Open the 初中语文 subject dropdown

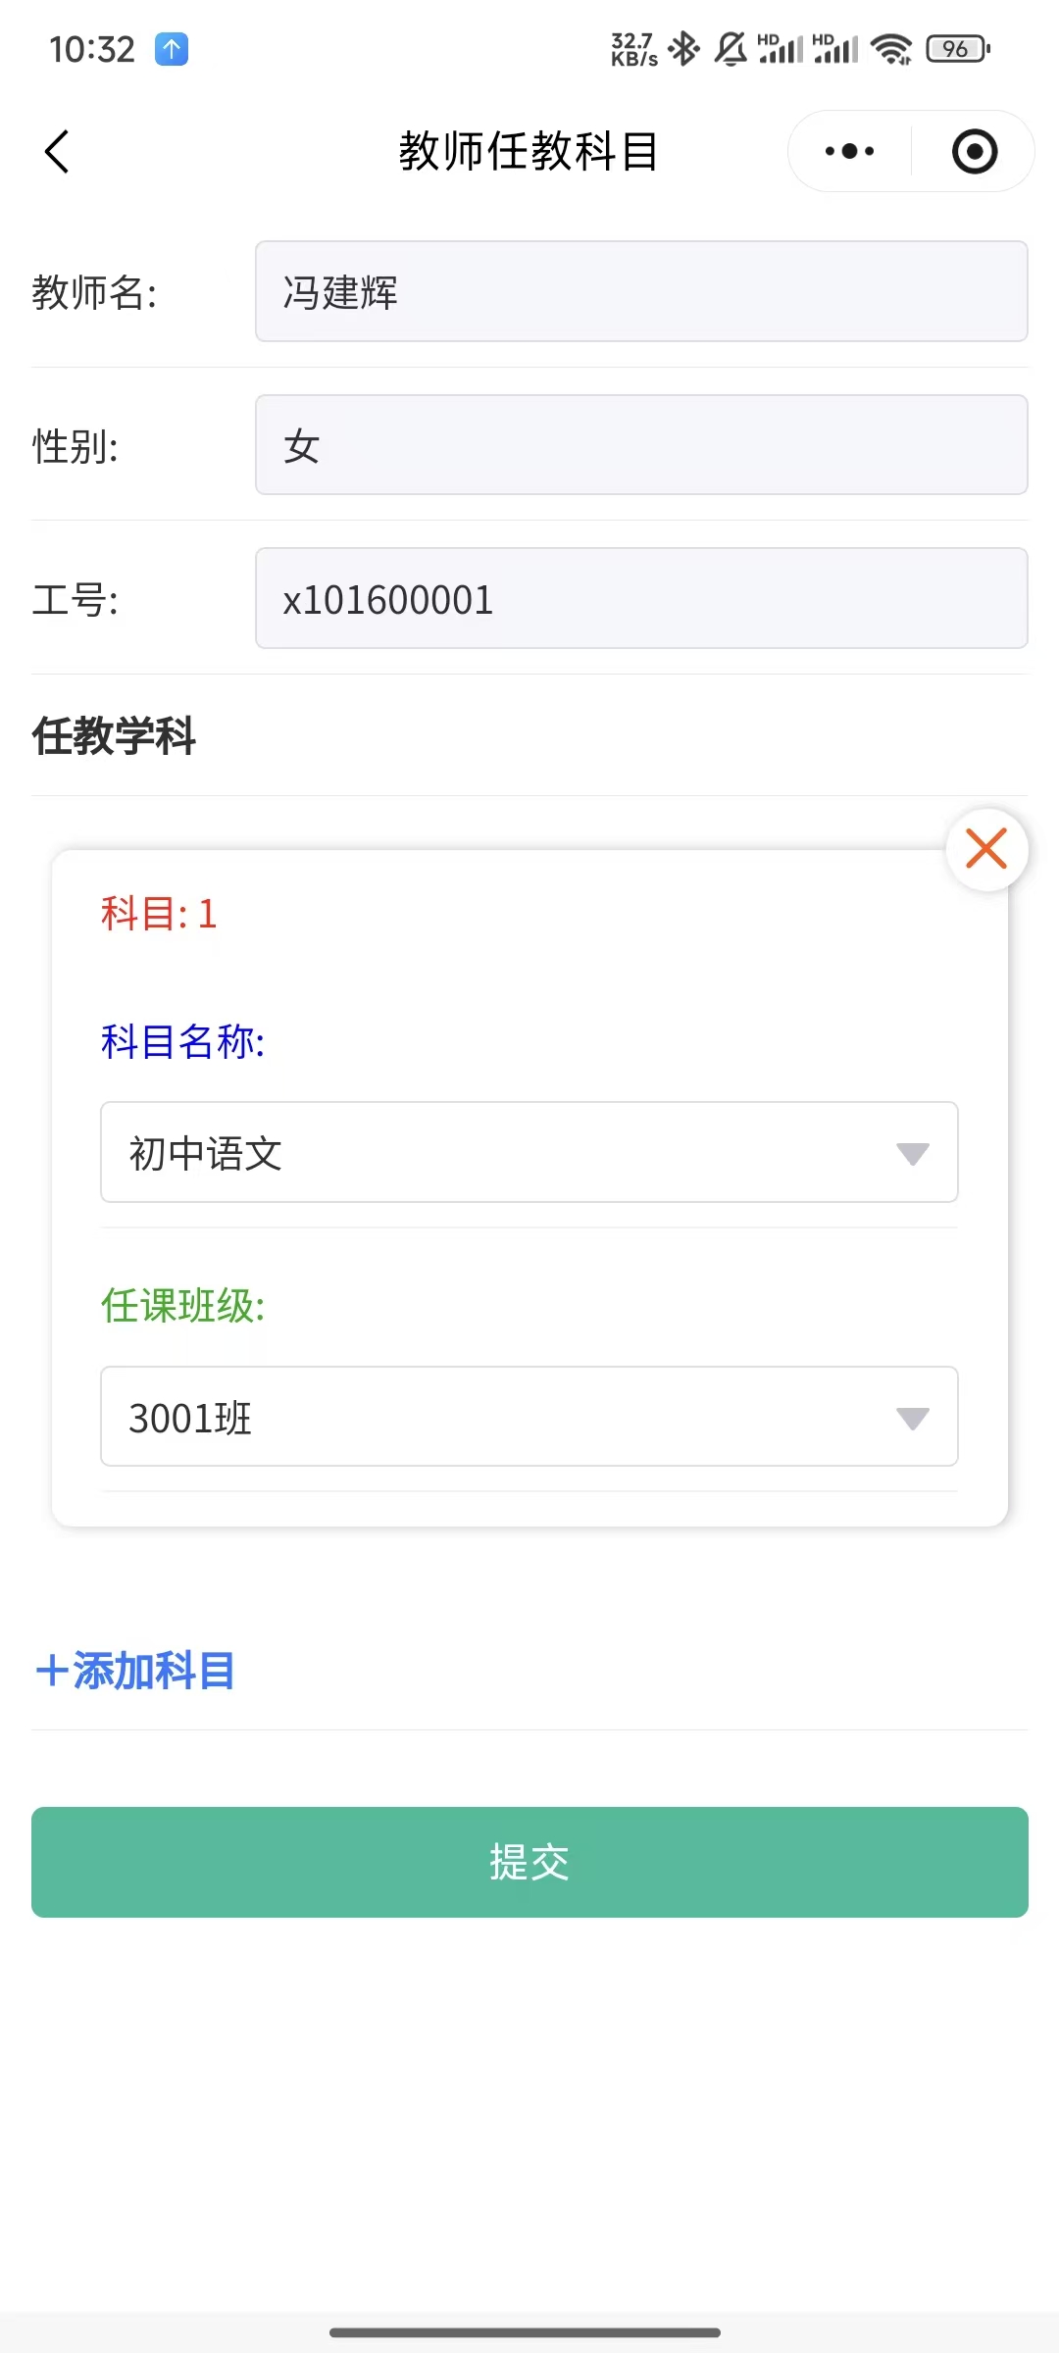point(510,1152)
